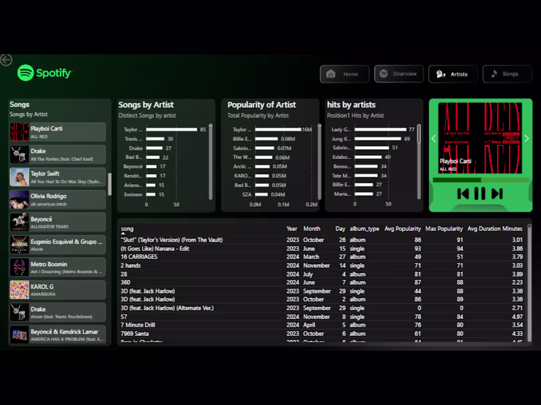The width and height of the screenshot is (541, 405).
Task: Skip to previous track in player
Action: (463, 193)
